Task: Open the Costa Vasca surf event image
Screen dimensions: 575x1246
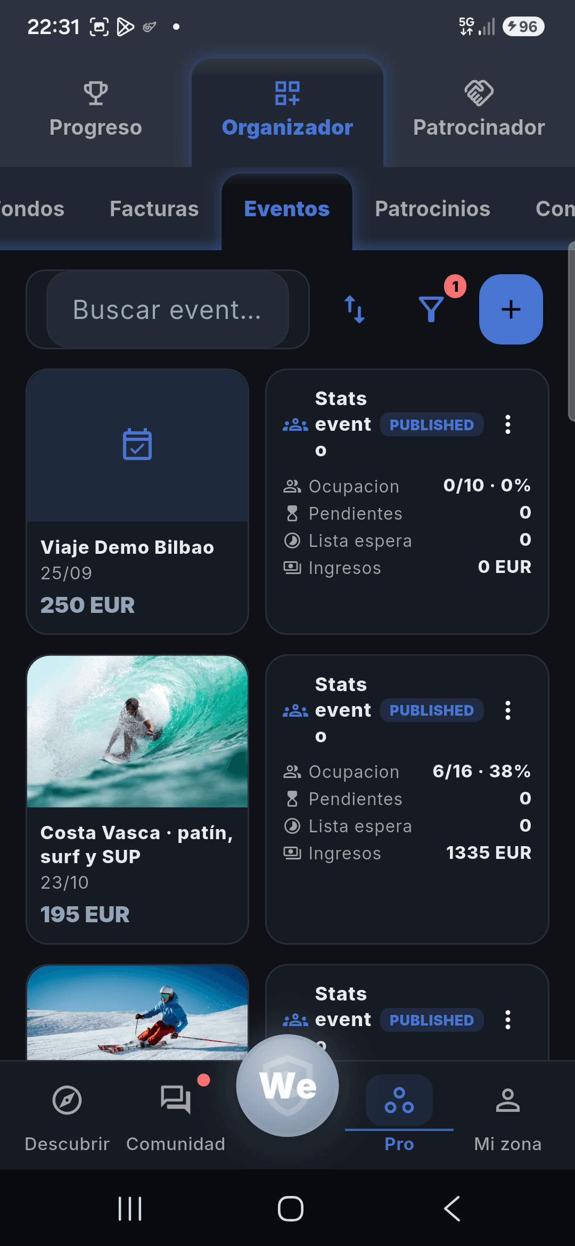Action: [x=137, y=732]
